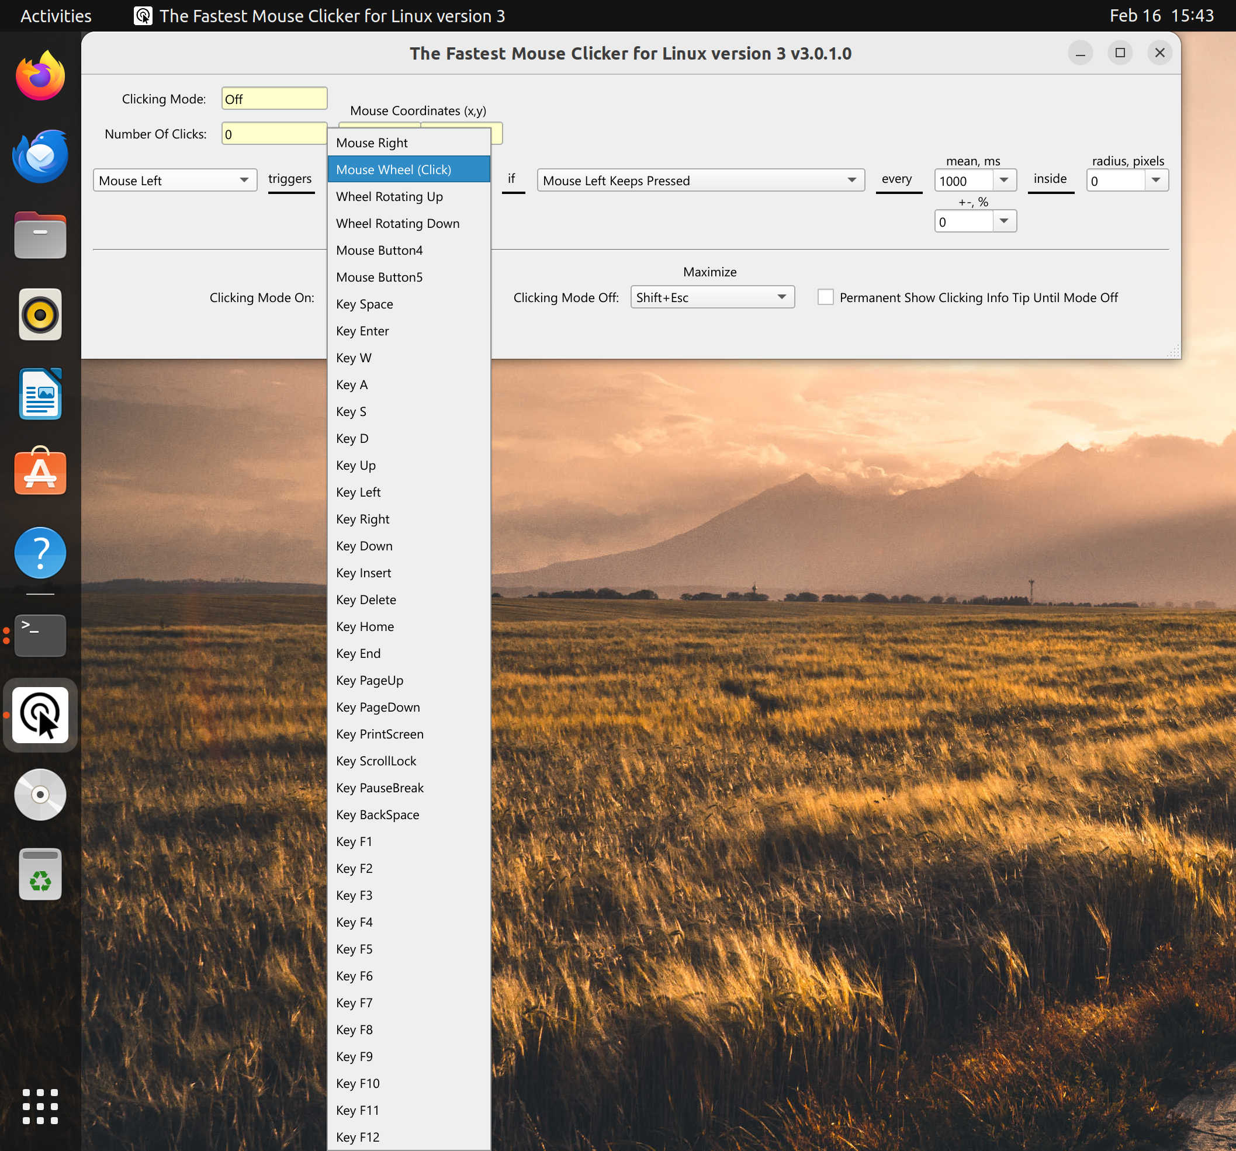Select Wheel Rotating Down from the list
Viewport: 1236px width, 1151px height.
[x=397, y=223]
